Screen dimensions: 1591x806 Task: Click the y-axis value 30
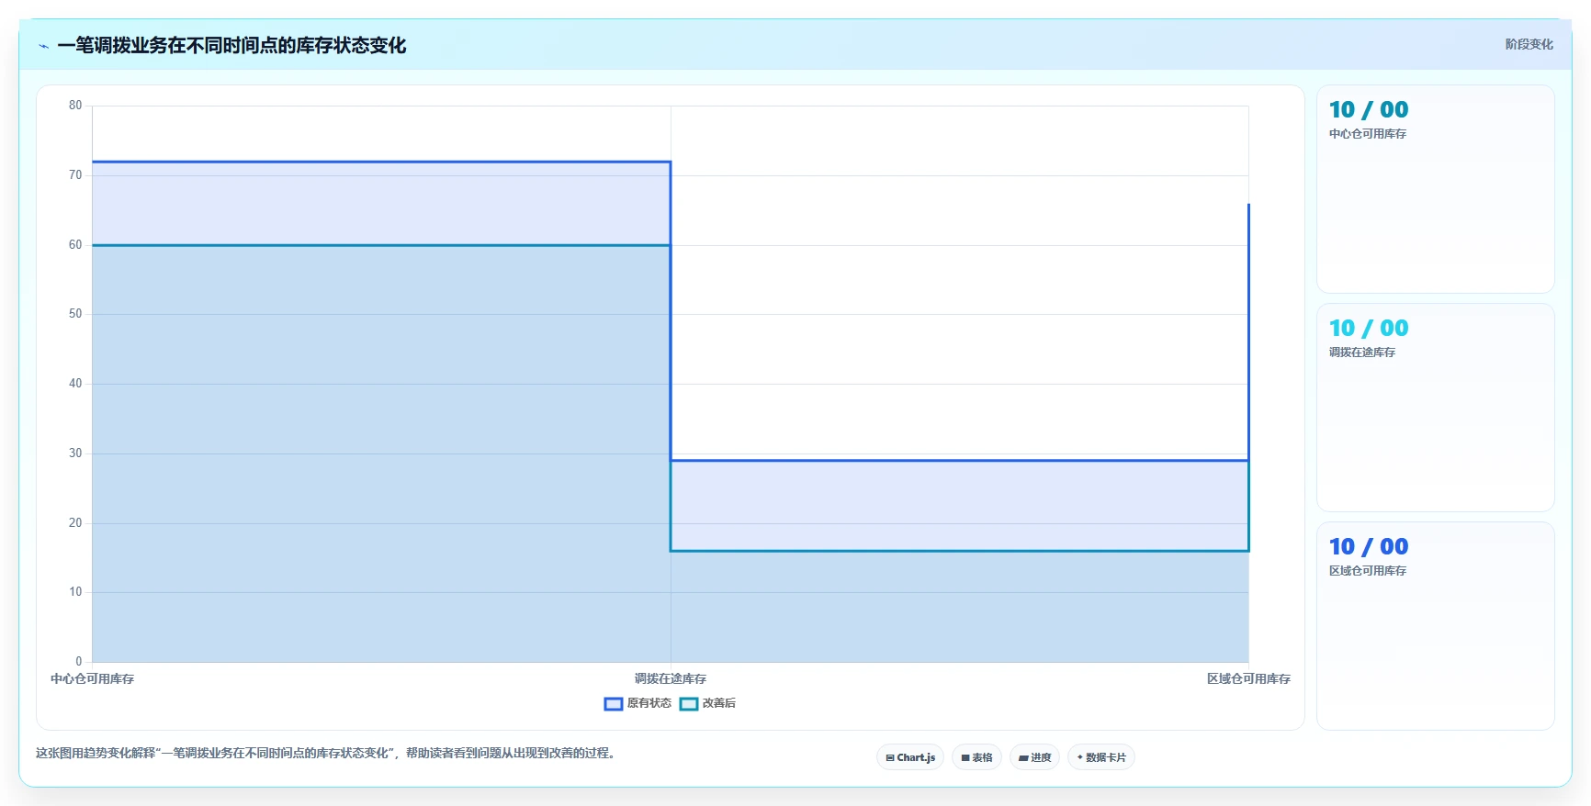75,453
